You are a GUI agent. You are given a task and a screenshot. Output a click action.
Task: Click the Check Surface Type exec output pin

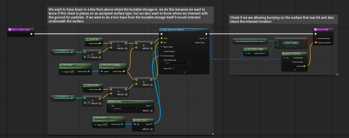pyautogui.click(x=32, y=34)
